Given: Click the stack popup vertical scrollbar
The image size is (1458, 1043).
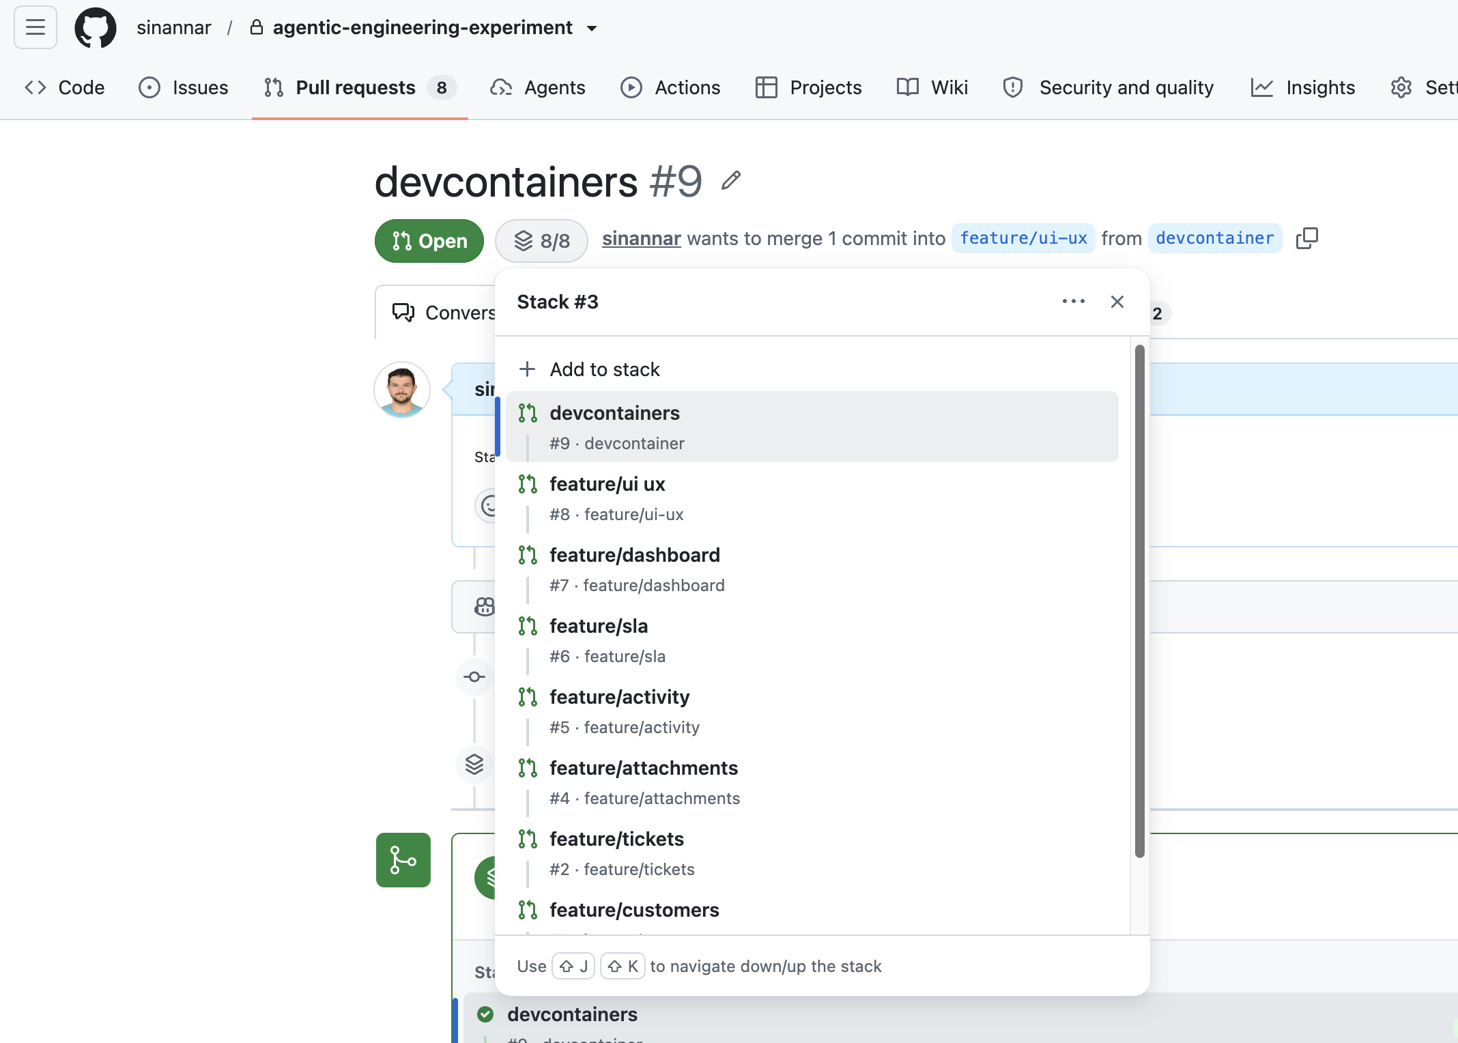Looking at the screenshot, I should [1139, 601].
